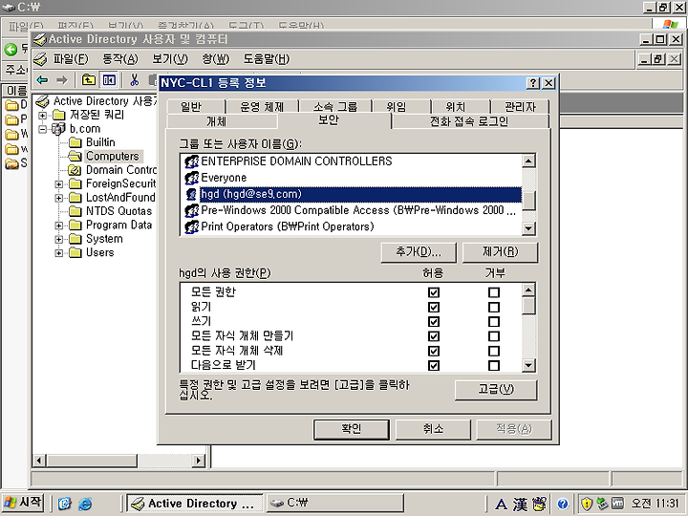The width and height of the screenshot is (688, 516).
Task: Click the b.com domain icon
Action: click(58, 129)
